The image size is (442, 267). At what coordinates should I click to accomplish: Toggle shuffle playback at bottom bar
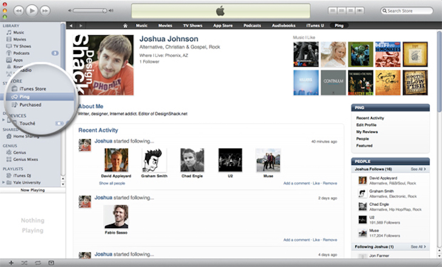(x=24, y=262)
